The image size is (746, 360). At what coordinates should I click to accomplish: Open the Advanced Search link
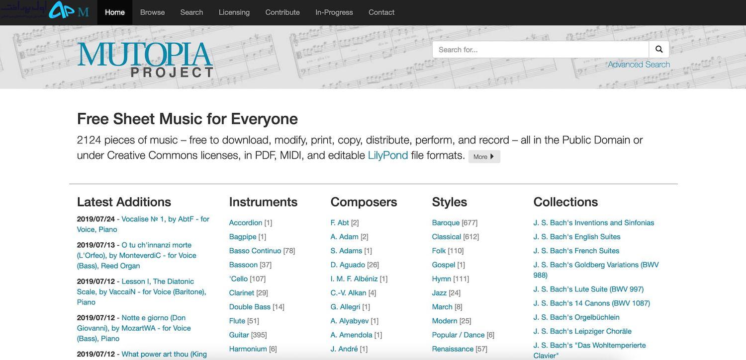tap(639, 65)
